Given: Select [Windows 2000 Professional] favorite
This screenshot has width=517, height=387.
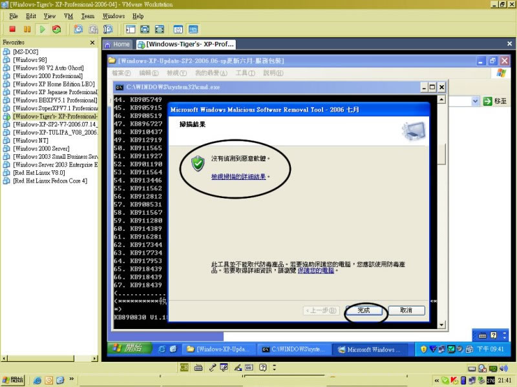Looking at the screenshot, I should [47, 76].
